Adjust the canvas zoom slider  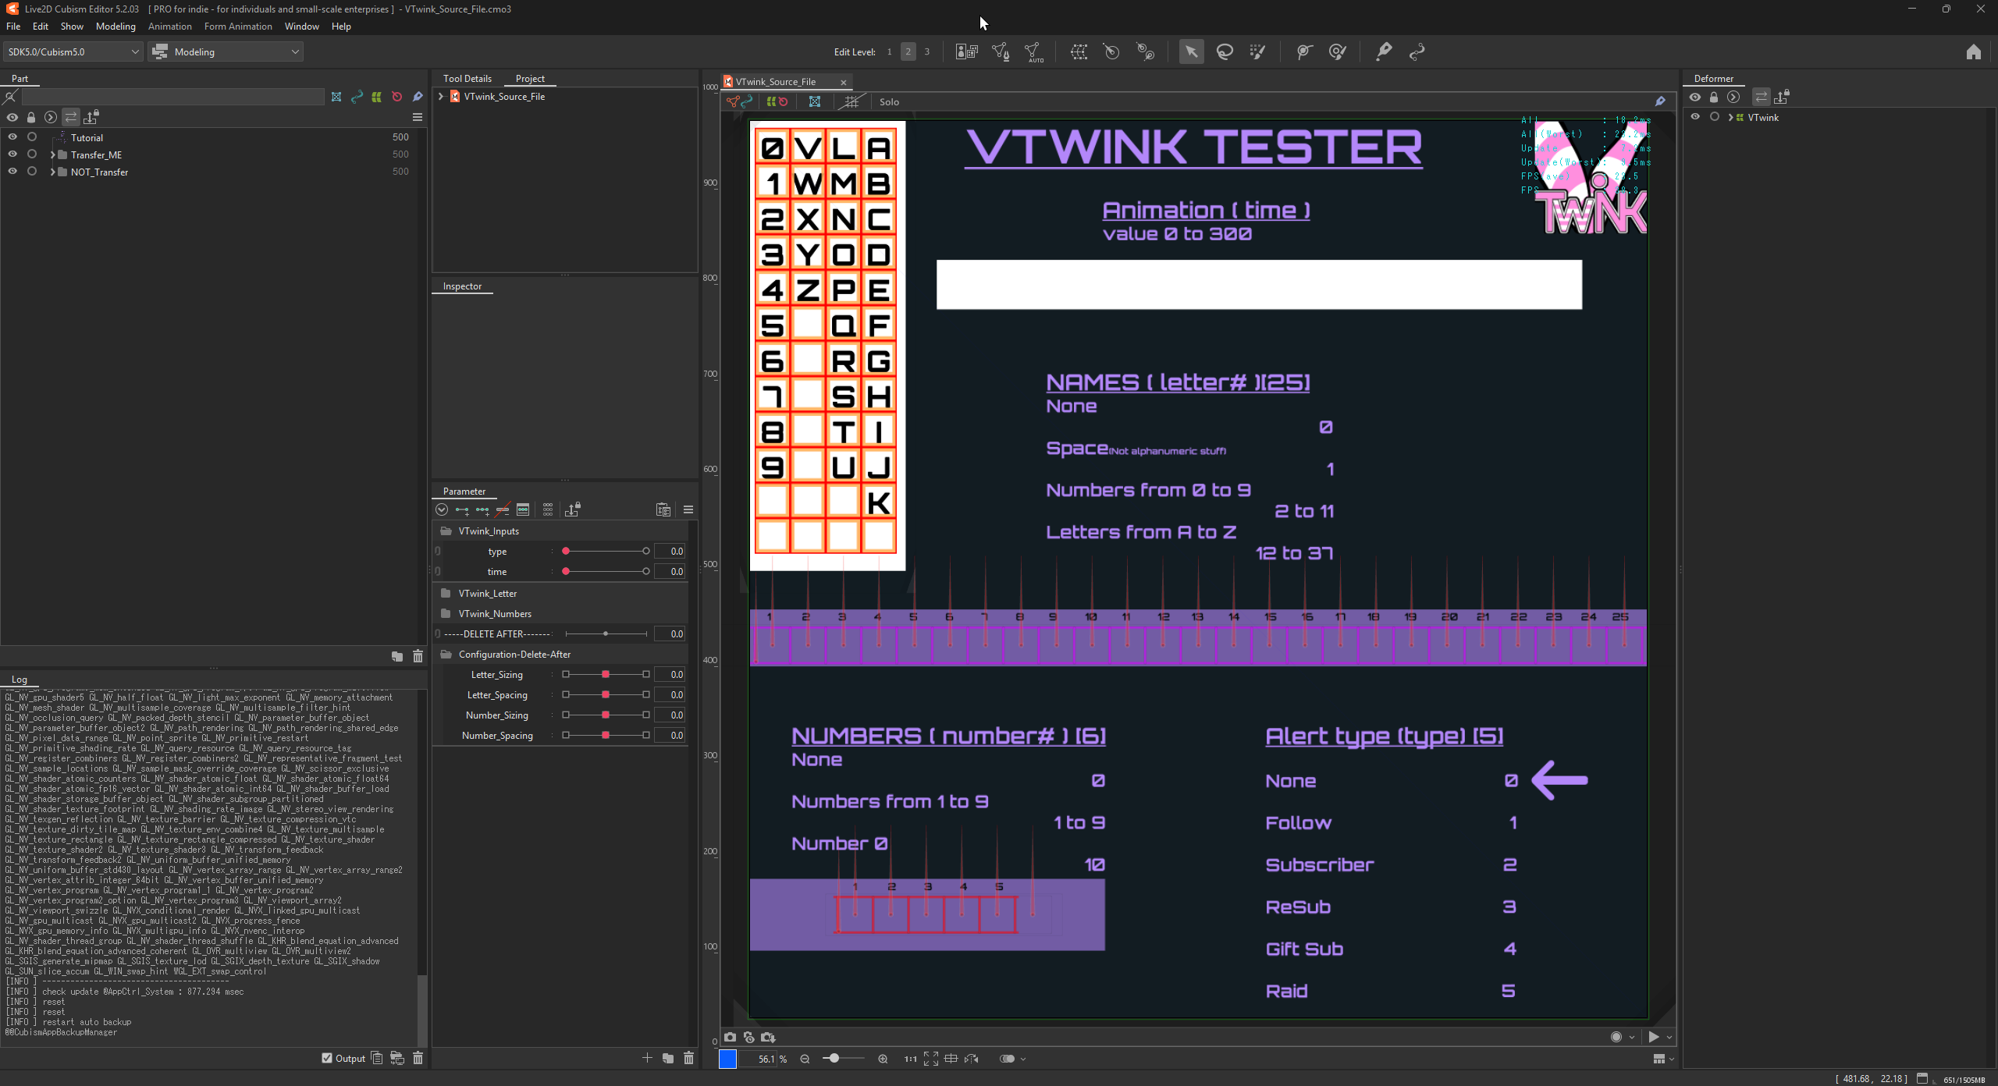click(x=834, y=1058)
